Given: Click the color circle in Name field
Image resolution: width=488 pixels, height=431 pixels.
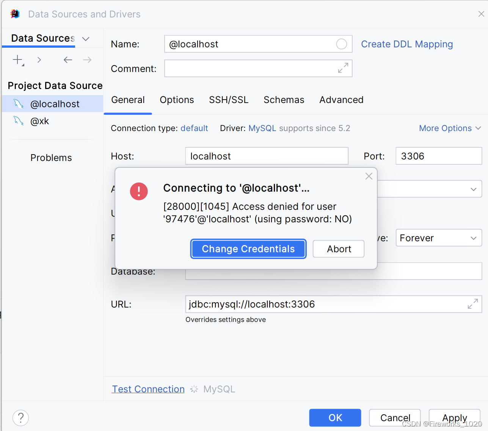Looking at the screenshot, I should click(x=342, y=44).
